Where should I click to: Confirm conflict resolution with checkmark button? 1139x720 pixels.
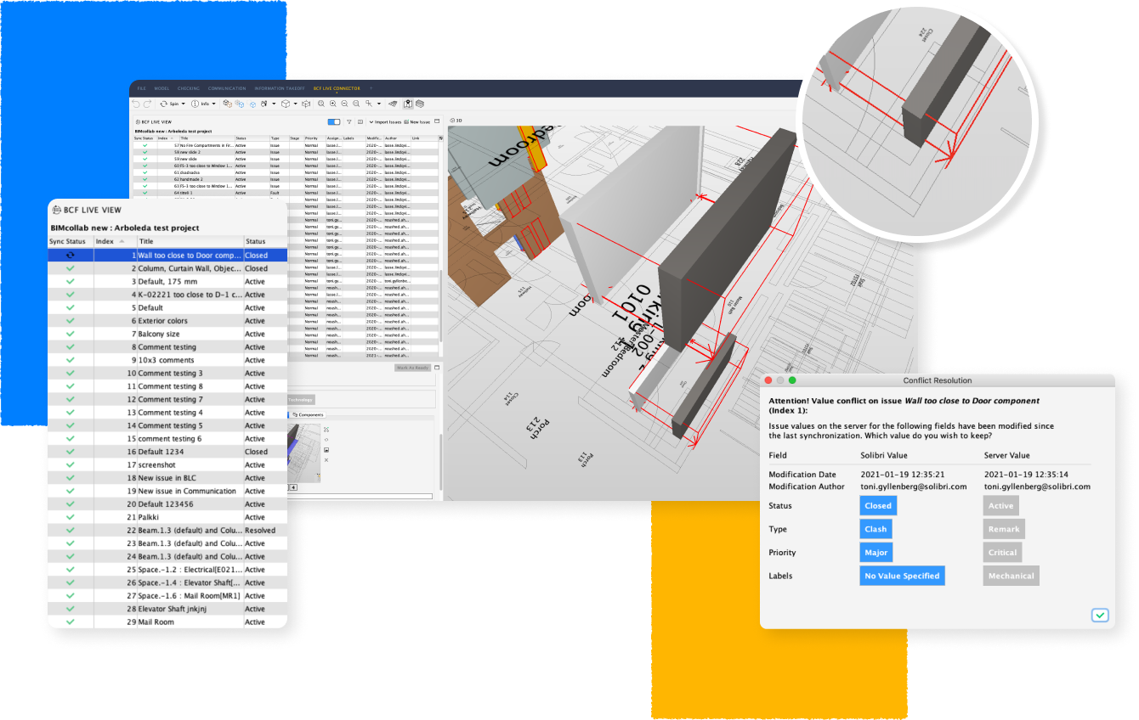coord(1100,615)
